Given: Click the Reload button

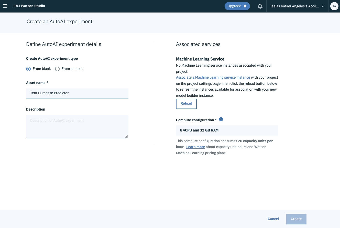Looking at the screenshot, I should 186,104.
